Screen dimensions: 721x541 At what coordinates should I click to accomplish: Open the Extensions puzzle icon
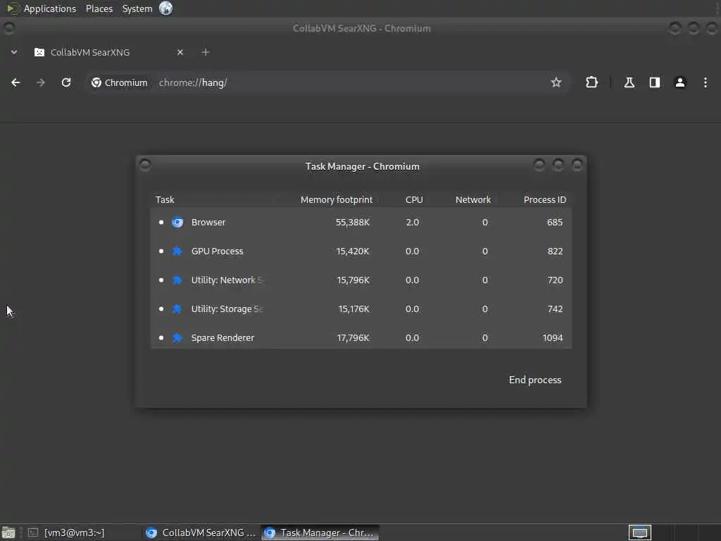coord(591,82)
